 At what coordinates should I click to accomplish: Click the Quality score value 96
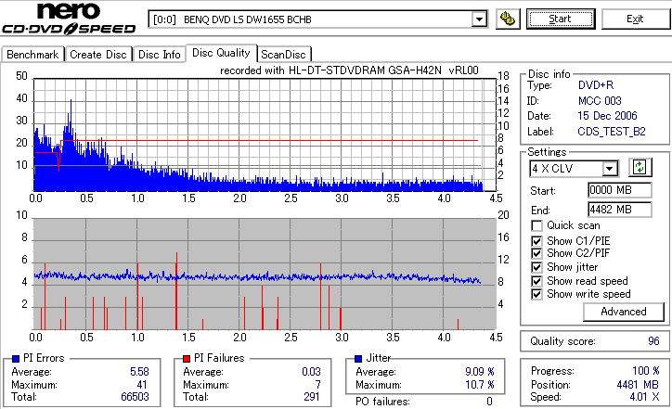click(653, 341)
